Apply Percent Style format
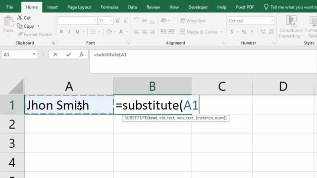The width and height of the screenshot is (317, 178). point(244,32)
